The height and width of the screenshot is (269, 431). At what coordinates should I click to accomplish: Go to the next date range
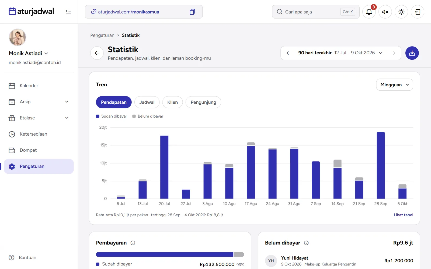coord(394,53)
